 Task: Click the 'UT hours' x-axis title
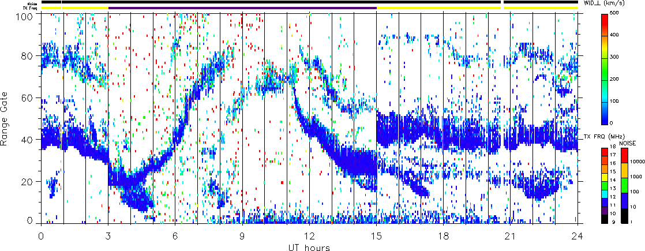click(x=309, y=248)
